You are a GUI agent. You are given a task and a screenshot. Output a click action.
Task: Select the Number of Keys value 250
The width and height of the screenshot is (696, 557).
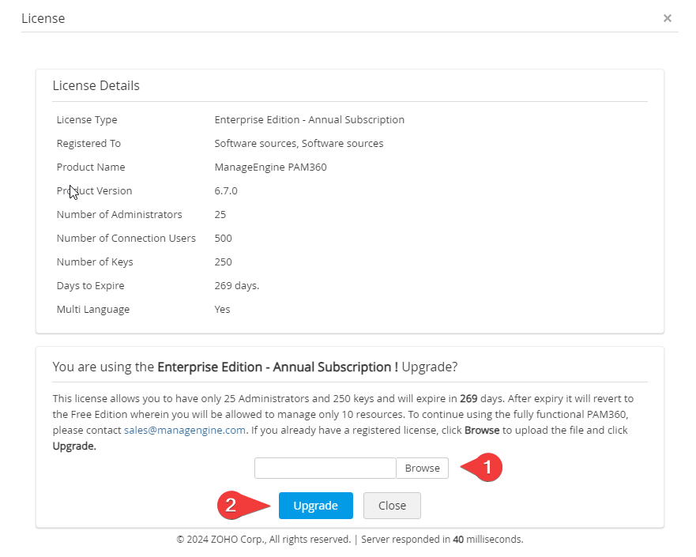pyautogui.click(x=223, y=262)
